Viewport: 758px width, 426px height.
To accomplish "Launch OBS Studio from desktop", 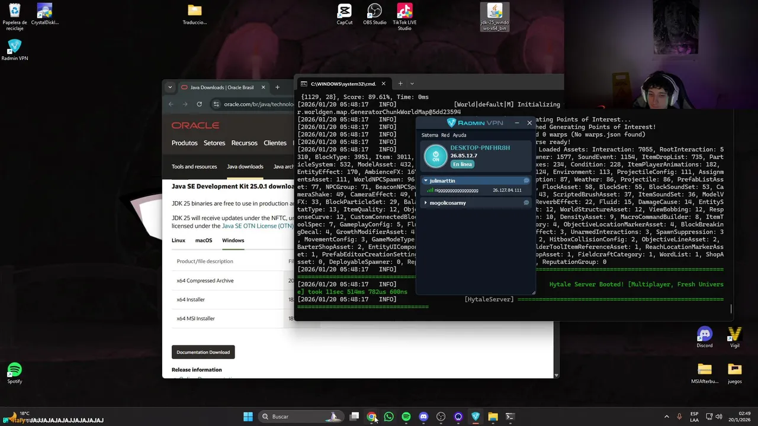I will click(x=375, y=14).
